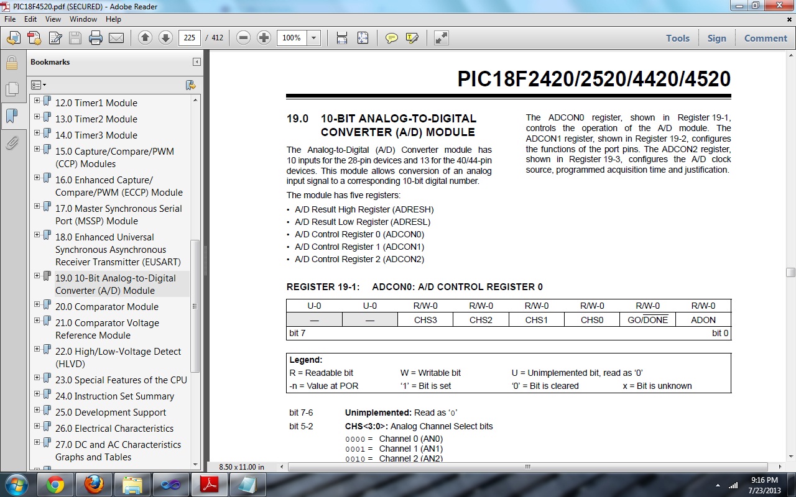Collapse the Bookmarks pane arrow button

tap(197, 62)
